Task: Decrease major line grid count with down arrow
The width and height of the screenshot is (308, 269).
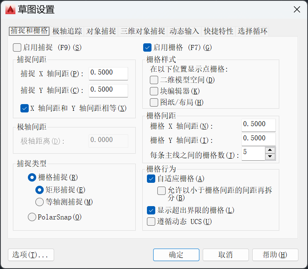Action: point(270,157)
